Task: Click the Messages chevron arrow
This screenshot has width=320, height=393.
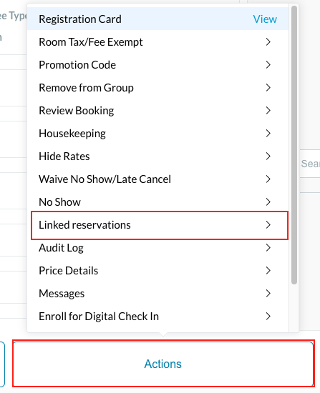Action: point(268,293)
